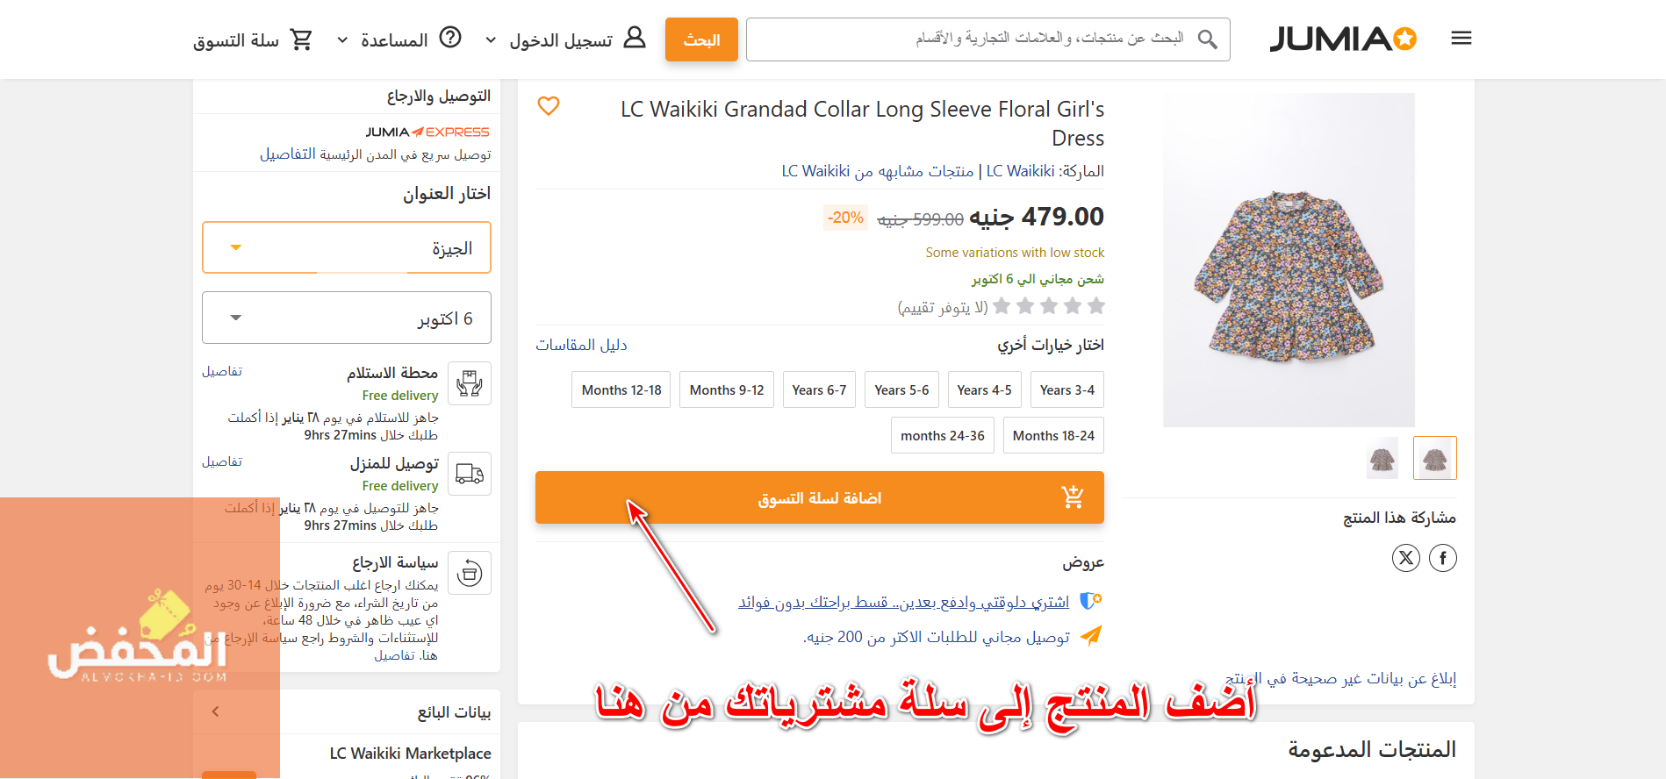The image size is (1666, 779).
Task: Select the second dress thumbnail image
Action: pyautogui.click(x=1382, y=458)
